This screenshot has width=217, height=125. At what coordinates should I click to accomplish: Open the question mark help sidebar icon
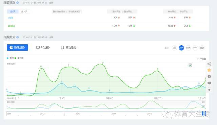click(209, 76)
